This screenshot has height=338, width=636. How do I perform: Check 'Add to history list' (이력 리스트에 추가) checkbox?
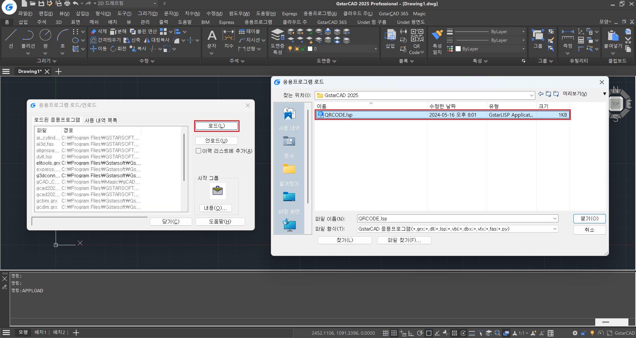(198, 151)
